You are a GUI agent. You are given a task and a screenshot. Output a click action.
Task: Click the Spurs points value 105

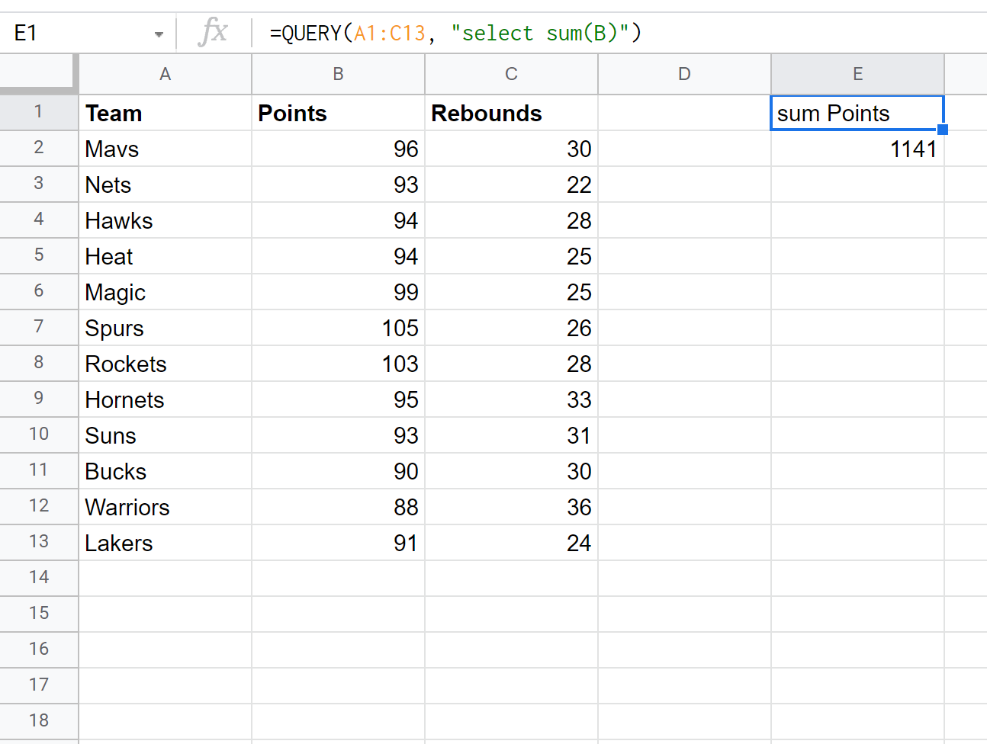(338, 328)
